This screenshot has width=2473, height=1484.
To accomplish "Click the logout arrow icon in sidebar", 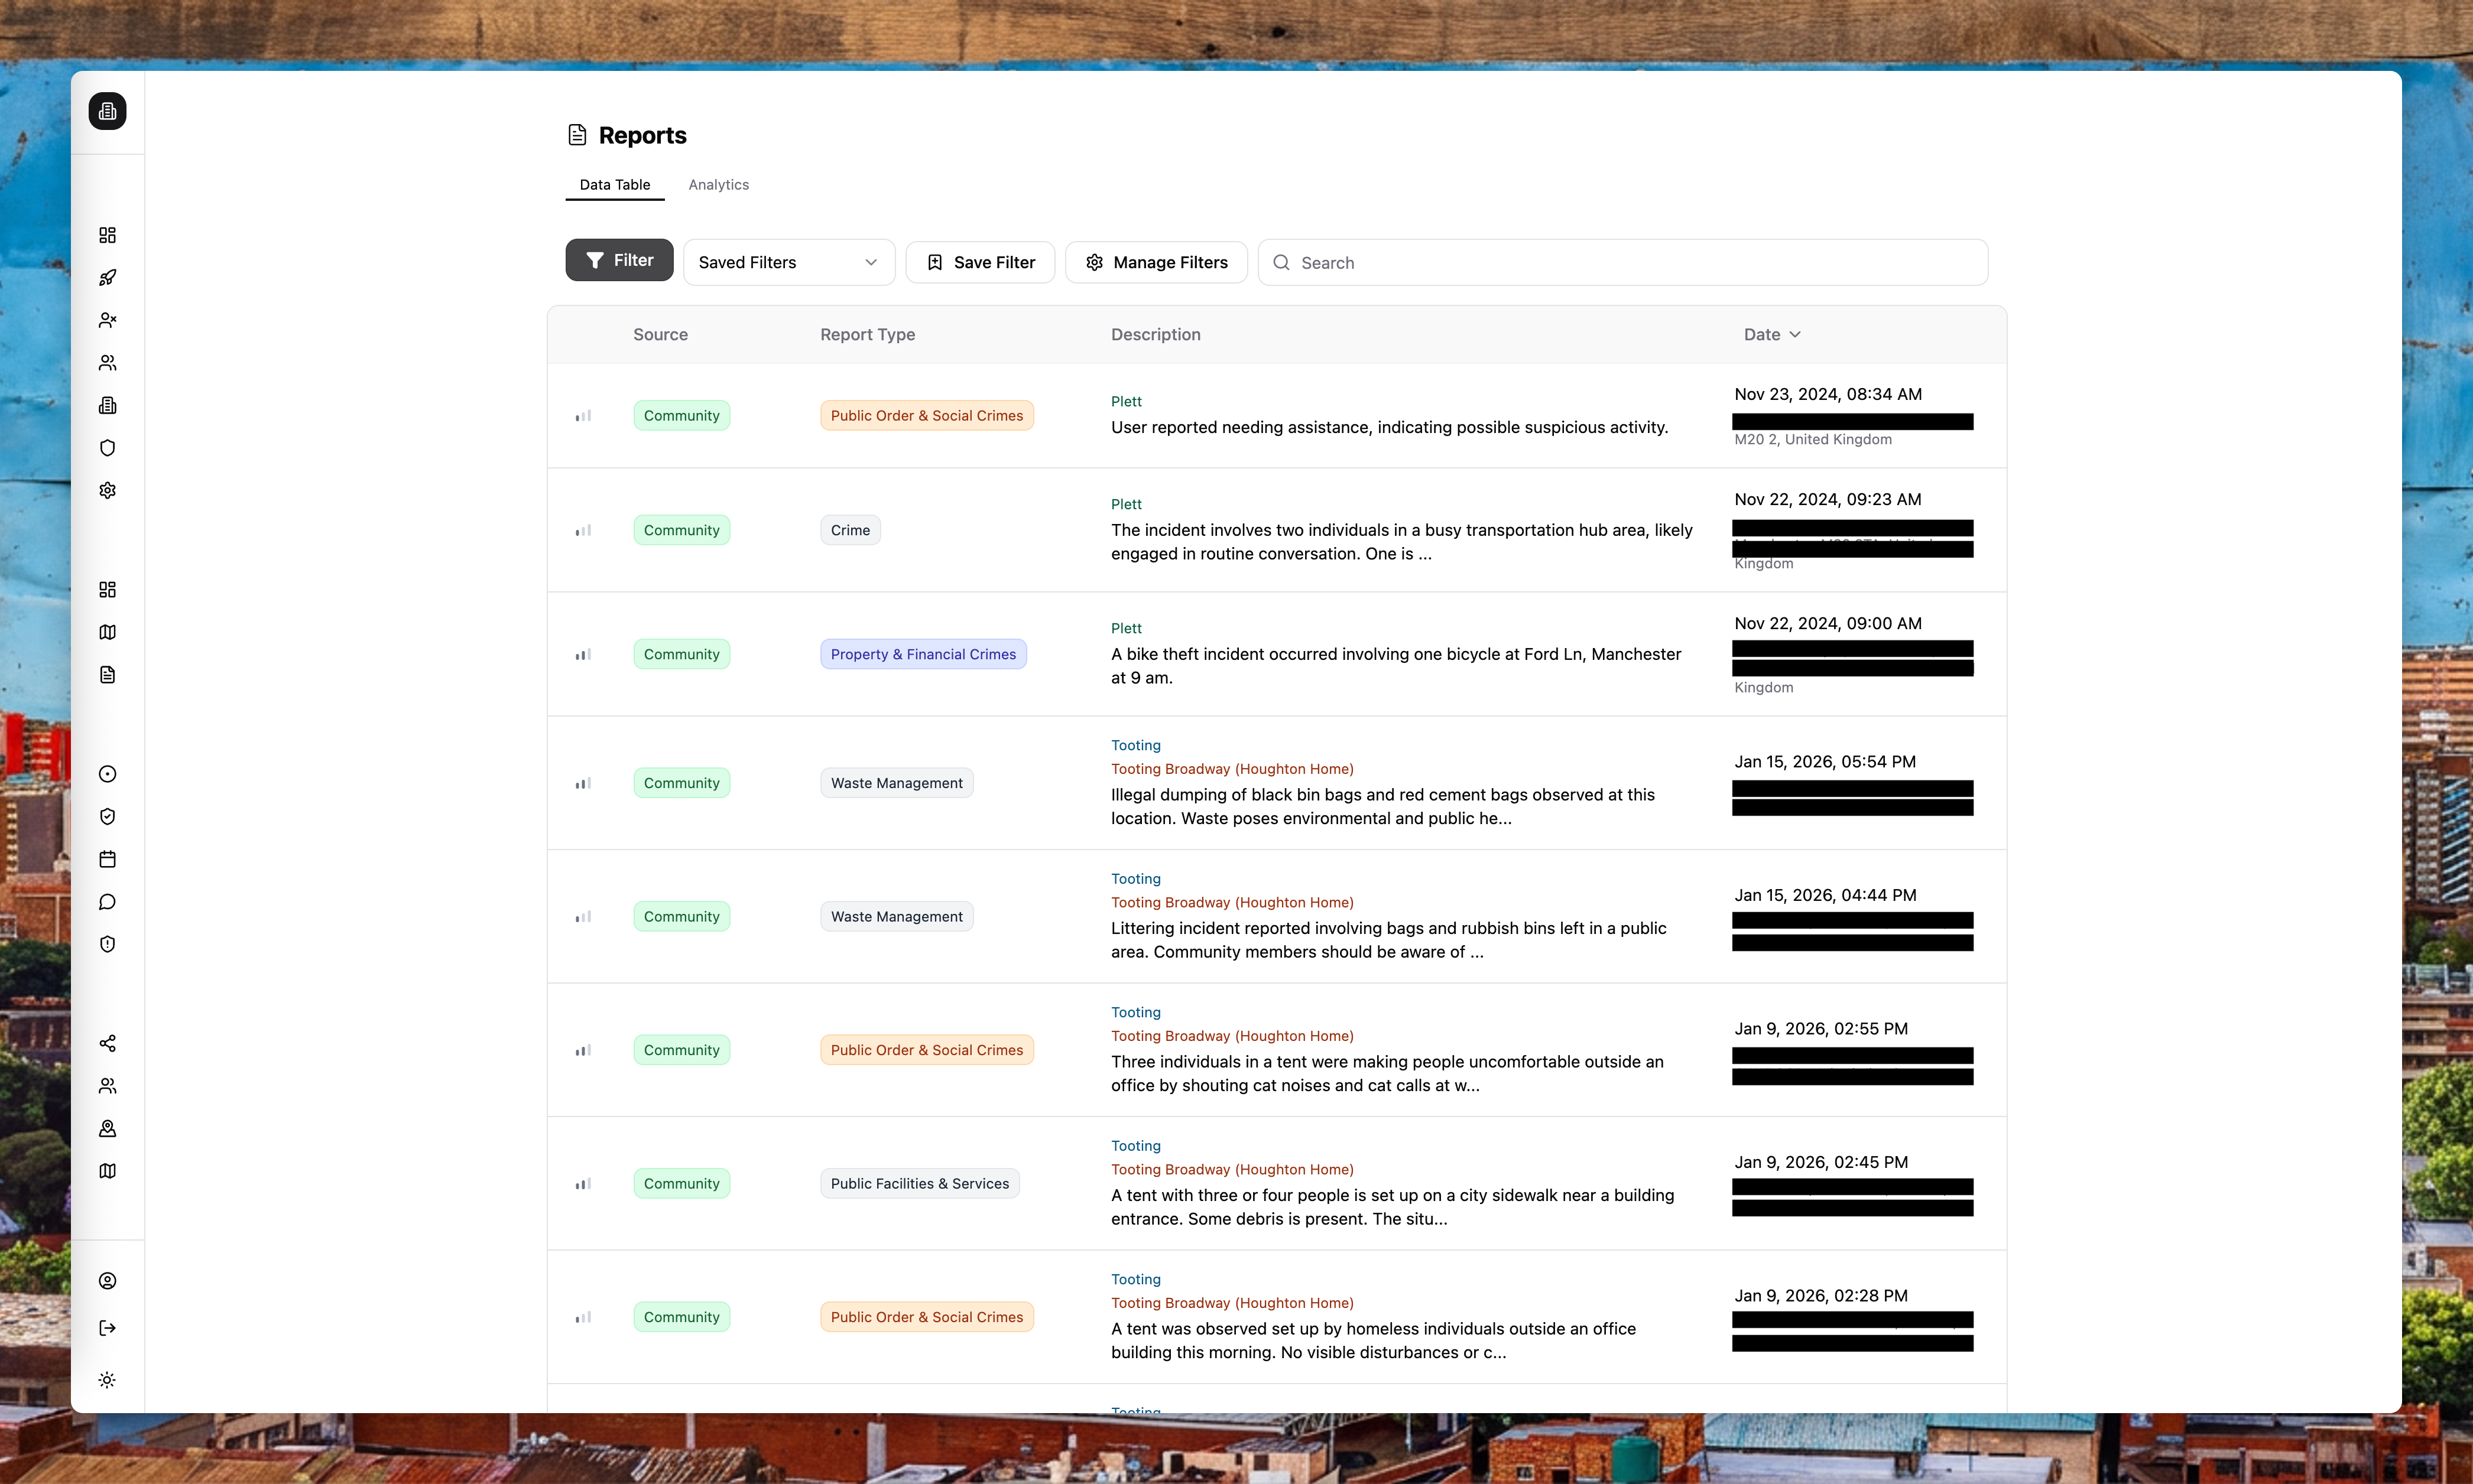I will click(107, 1328).
